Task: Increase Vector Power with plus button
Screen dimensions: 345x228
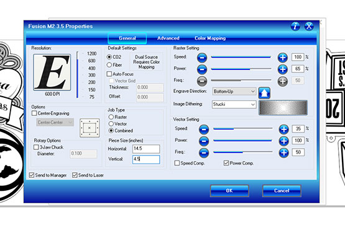Action: (284, 141)
